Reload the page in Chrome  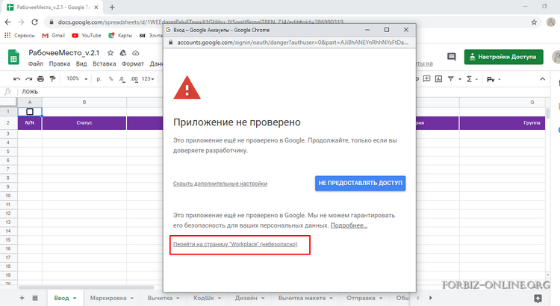coord(34,22)
